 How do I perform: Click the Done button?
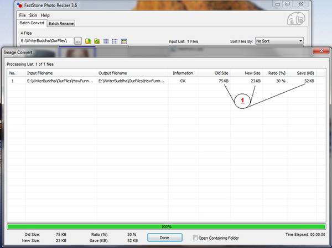[164, 238]
